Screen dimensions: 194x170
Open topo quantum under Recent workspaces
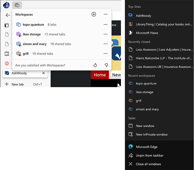coord(159,83)
